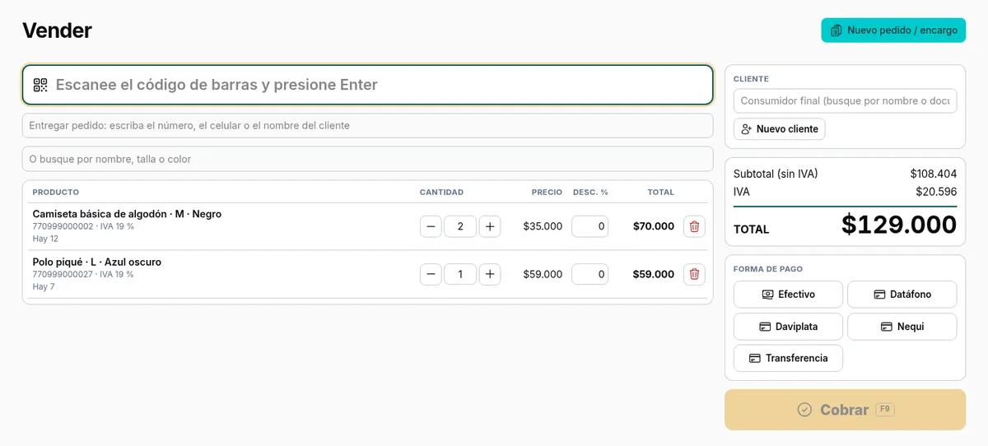
Task: Click the Hay 12 stock label
Action: tap(45, 239)
